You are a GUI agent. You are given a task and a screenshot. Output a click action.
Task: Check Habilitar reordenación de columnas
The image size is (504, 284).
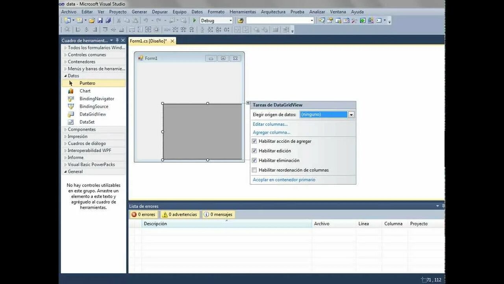point(254,170)
